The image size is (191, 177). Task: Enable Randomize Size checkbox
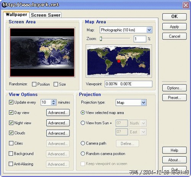[56, 84]
